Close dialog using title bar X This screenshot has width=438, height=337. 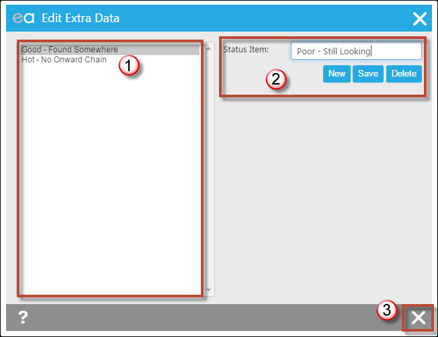420,19
